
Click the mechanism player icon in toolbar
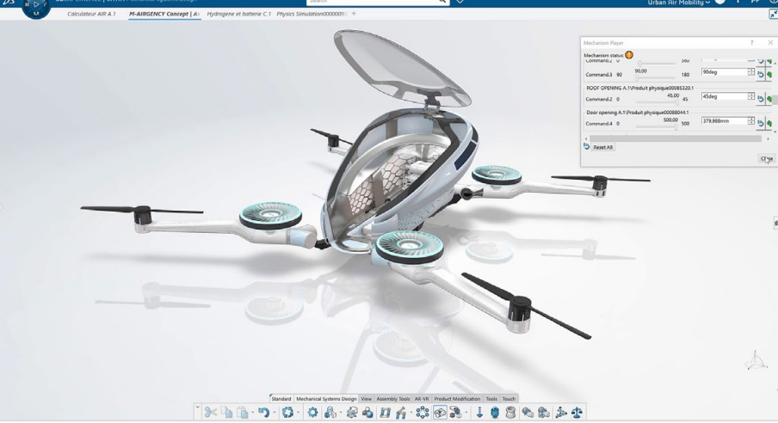coord(440,412)
